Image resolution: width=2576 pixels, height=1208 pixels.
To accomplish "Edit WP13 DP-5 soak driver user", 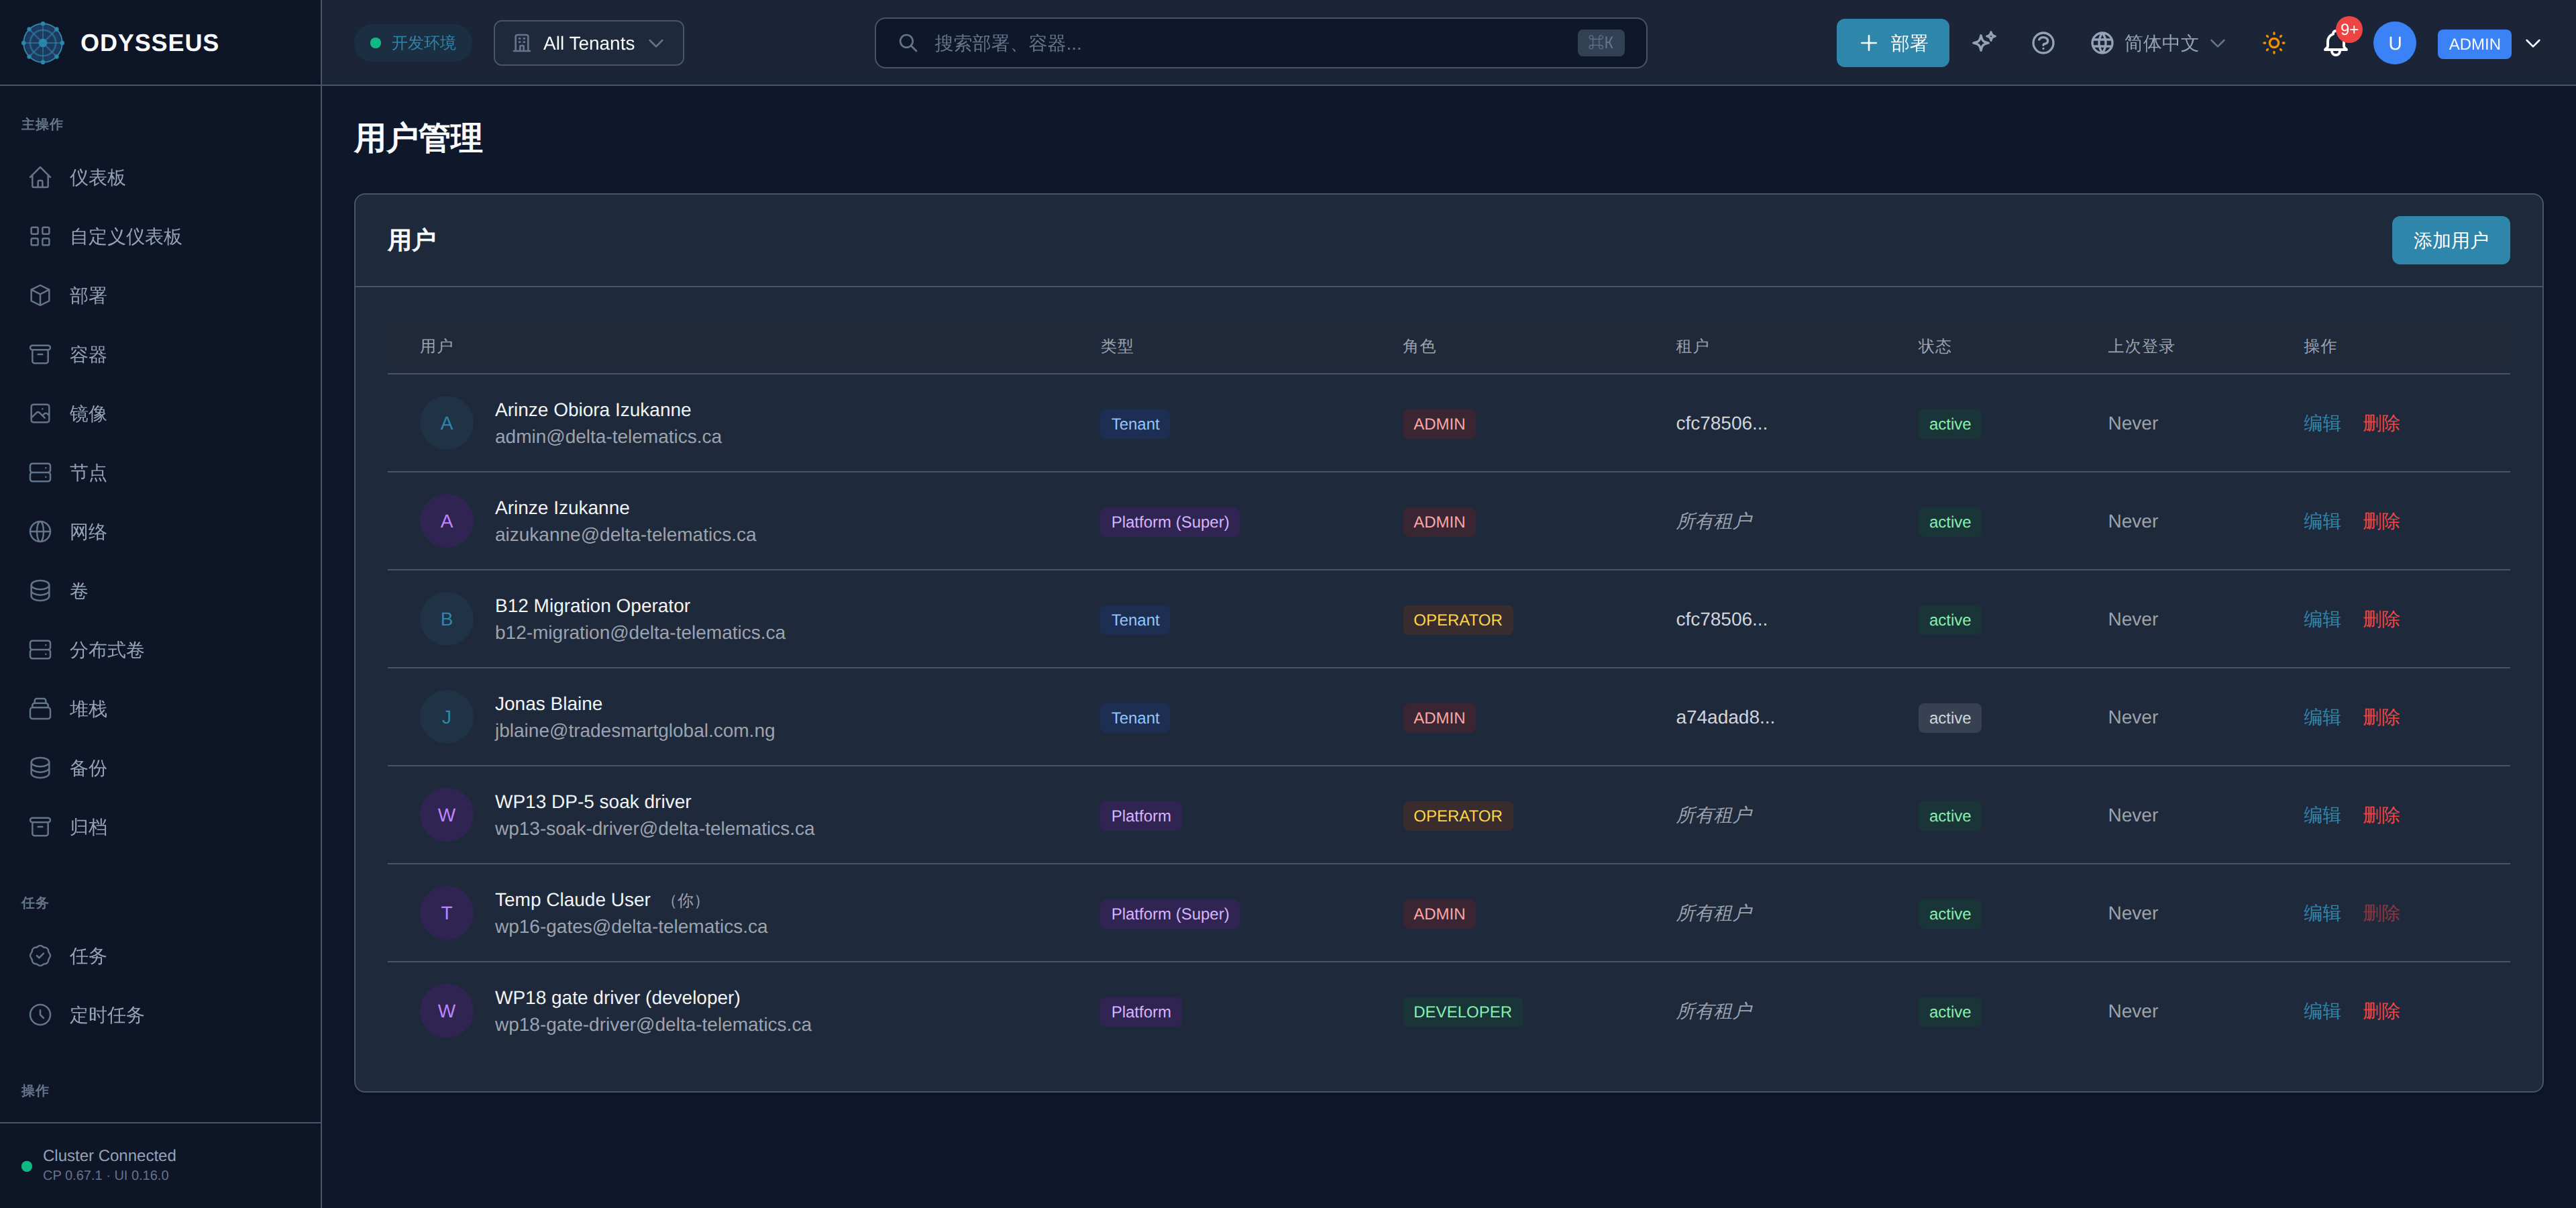I will pos(2322,815).
